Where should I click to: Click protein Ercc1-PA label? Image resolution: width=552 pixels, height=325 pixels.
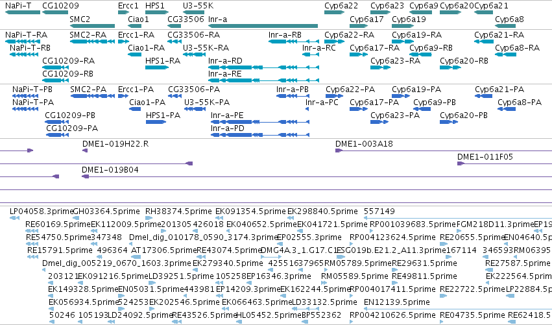[136, 89]
